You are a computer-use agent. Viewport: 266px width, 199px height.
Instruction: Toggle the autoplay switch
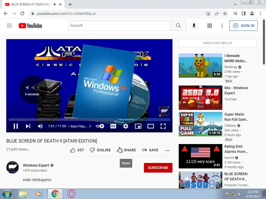100,126
